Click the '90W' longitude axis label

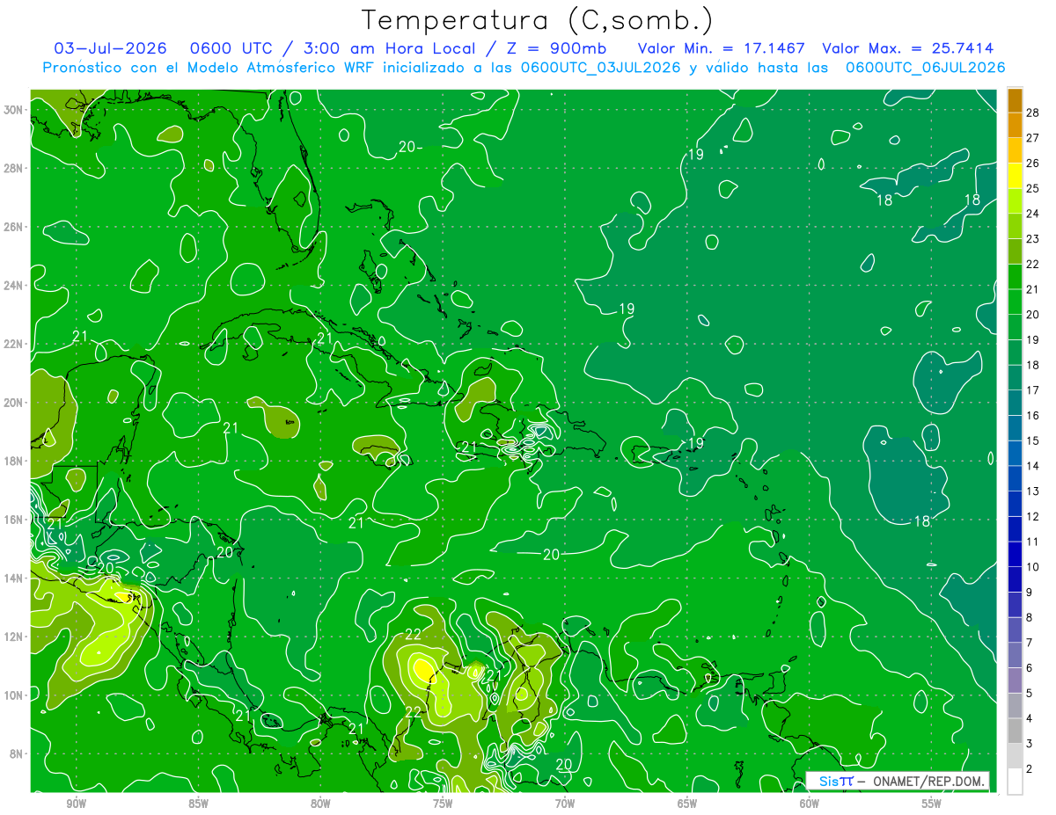(x=76, y=804)
